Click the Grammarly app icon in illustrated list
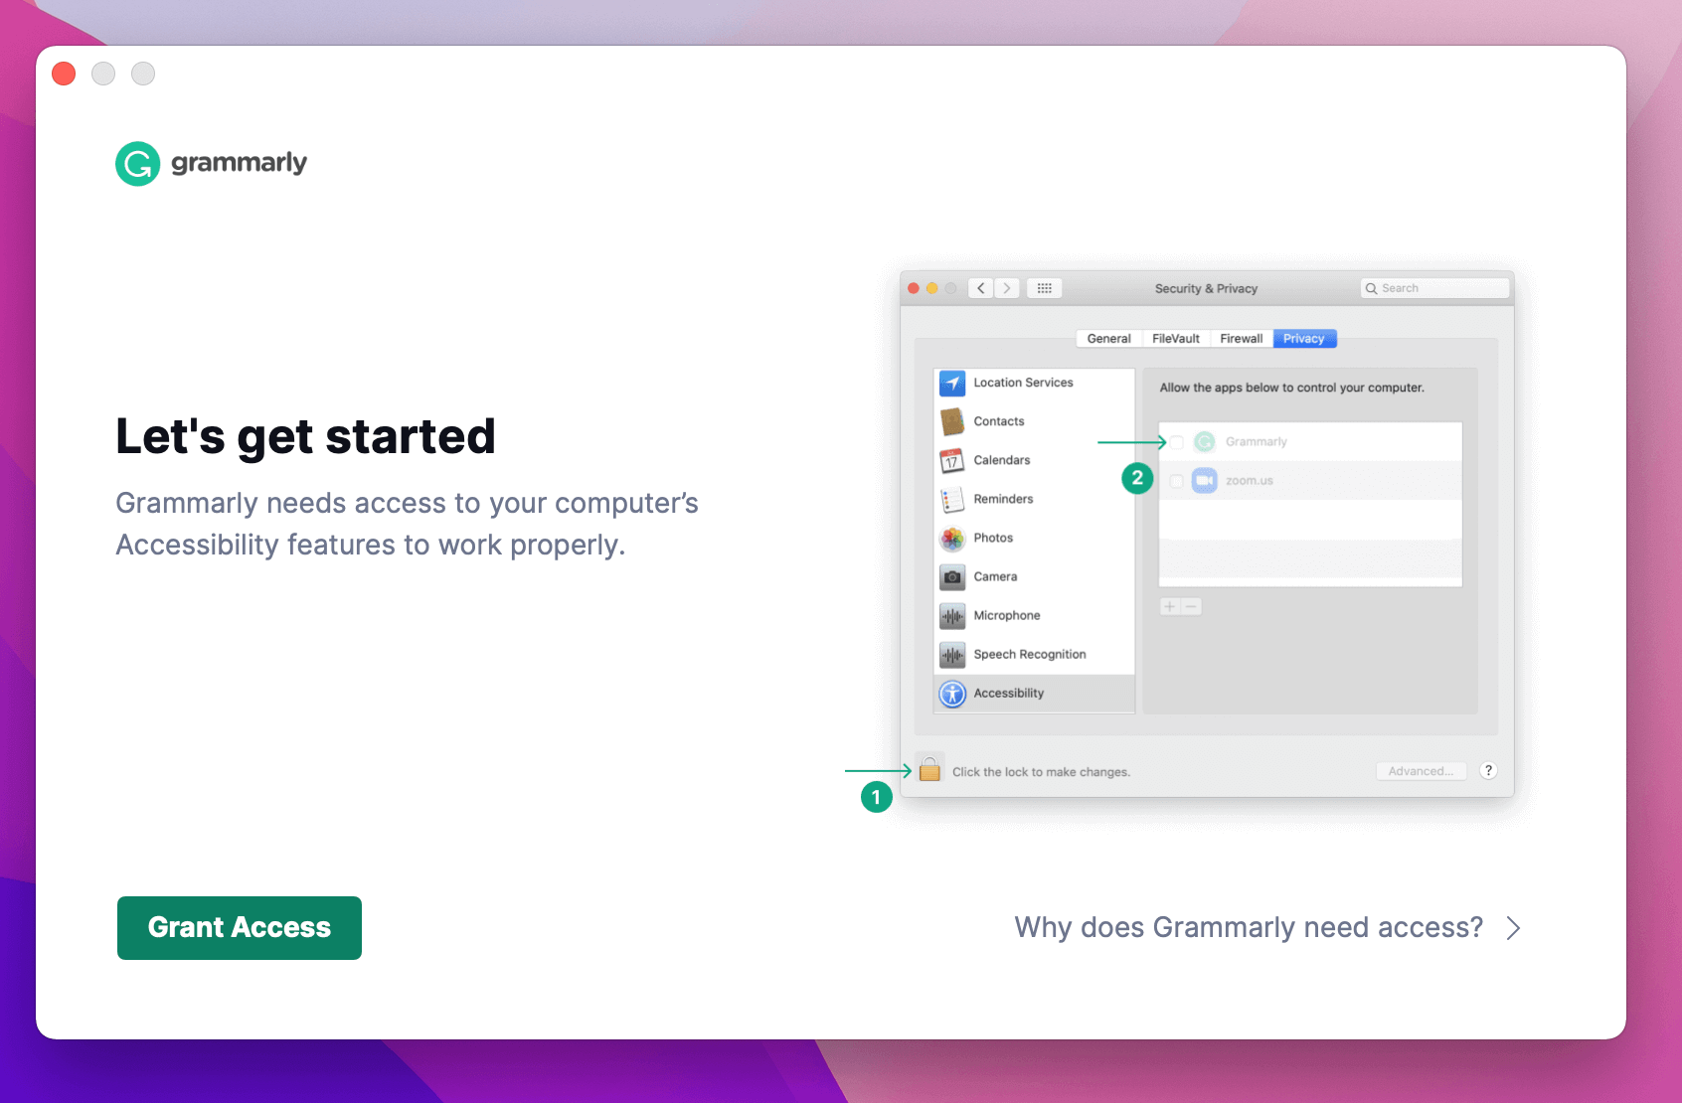The image size is (1682, 1103). [x=1205, y=442]
